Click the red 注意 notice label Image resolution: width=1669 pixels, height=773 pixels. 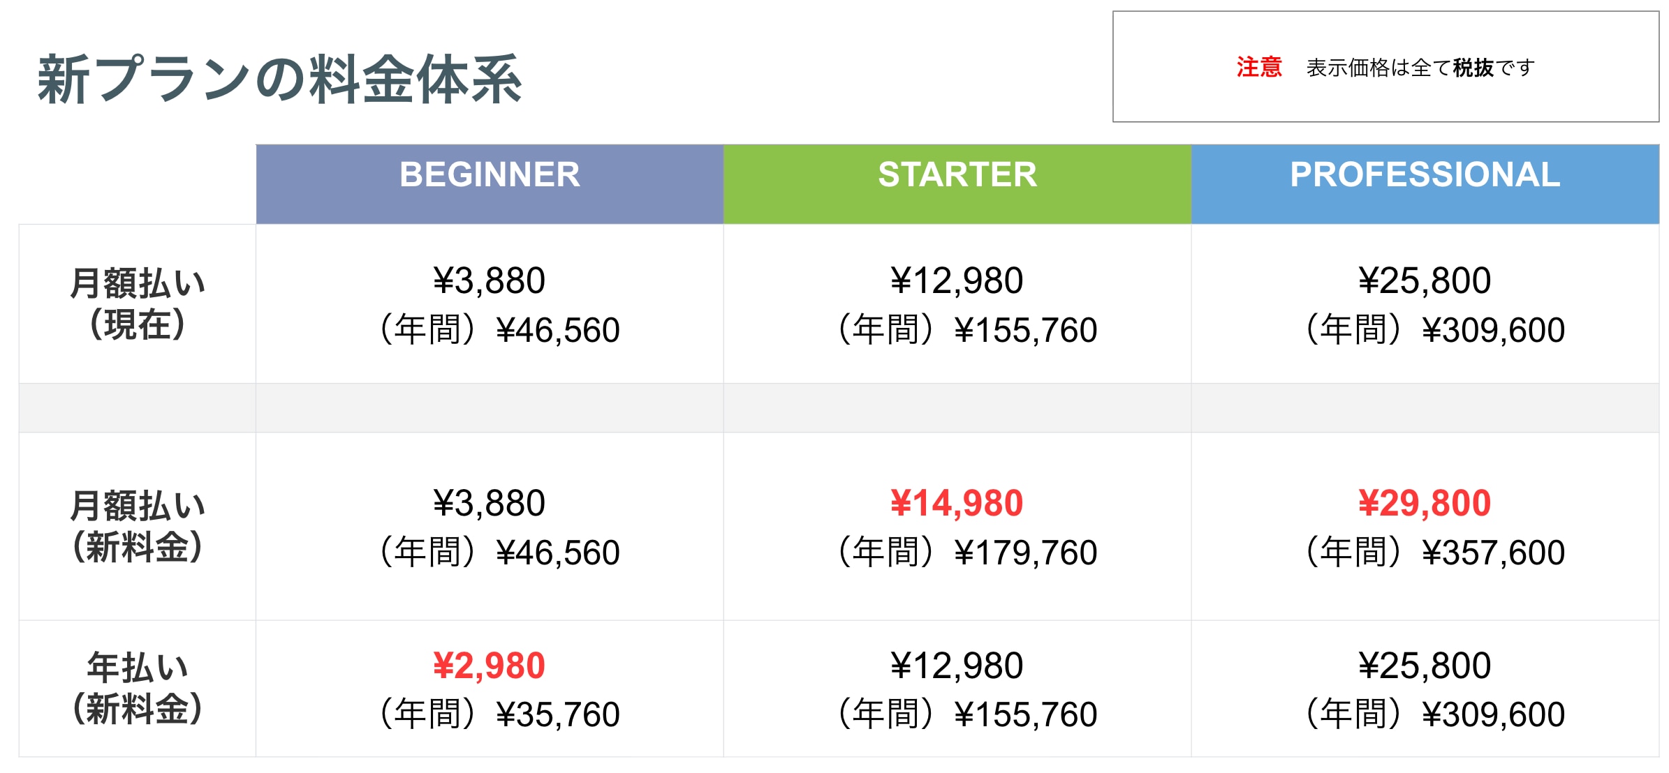coord(1259,68)
